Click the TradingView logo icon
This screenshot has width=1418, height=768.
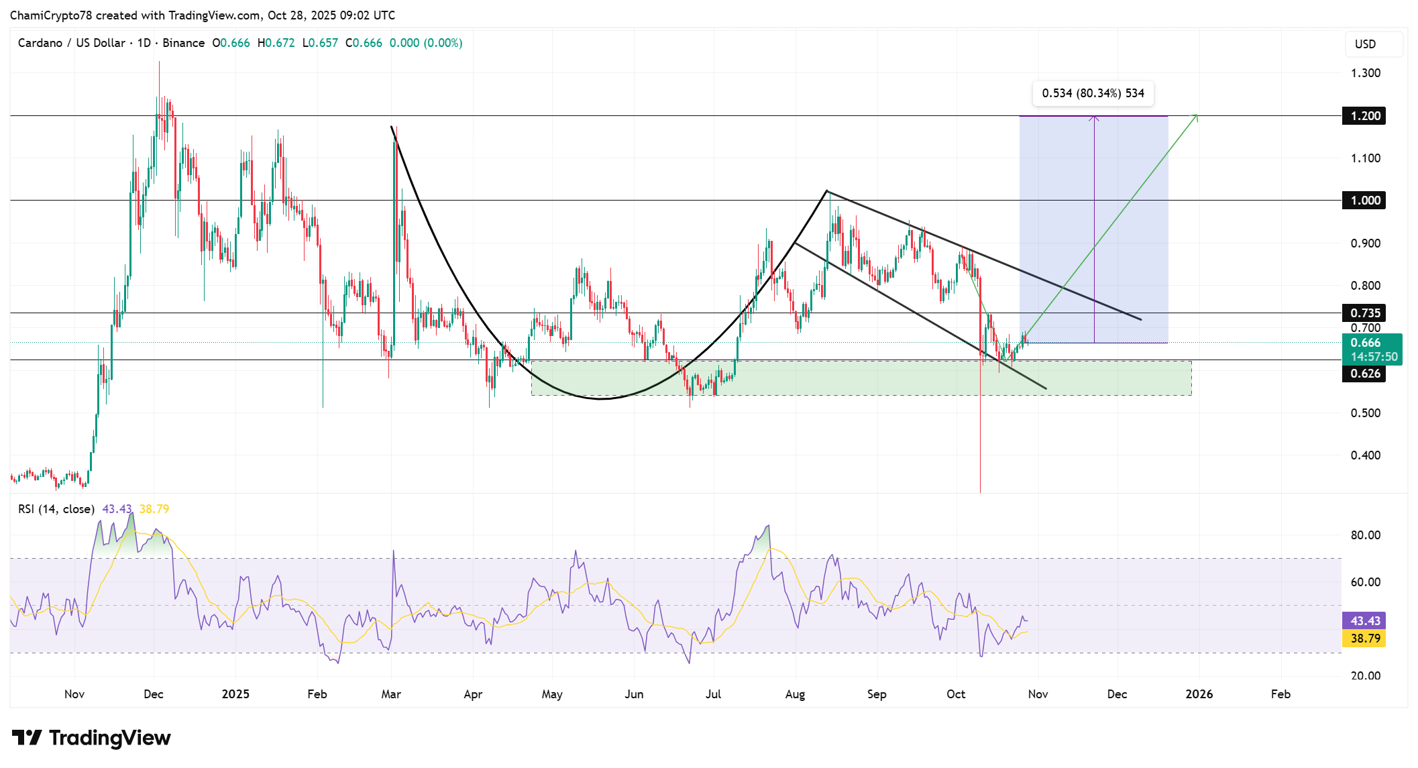tap(27, 738)
